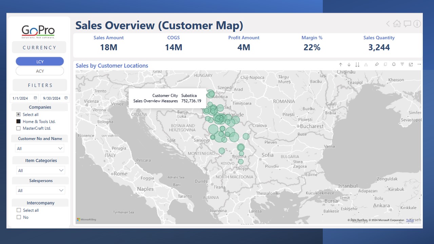Expand the Customer No and Name dropdown
This screenshot has width=434, height=244.
[60, 148]
